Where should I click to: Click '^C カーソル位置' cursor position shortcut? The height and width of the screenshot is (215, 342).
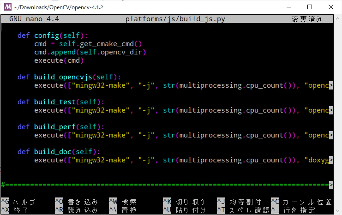click(x=301, y=202)
